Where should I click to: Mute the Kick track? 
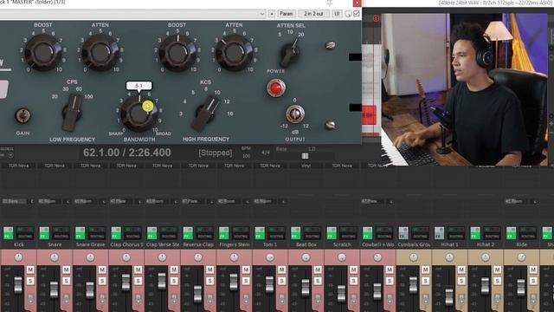(x=30, y=270)
